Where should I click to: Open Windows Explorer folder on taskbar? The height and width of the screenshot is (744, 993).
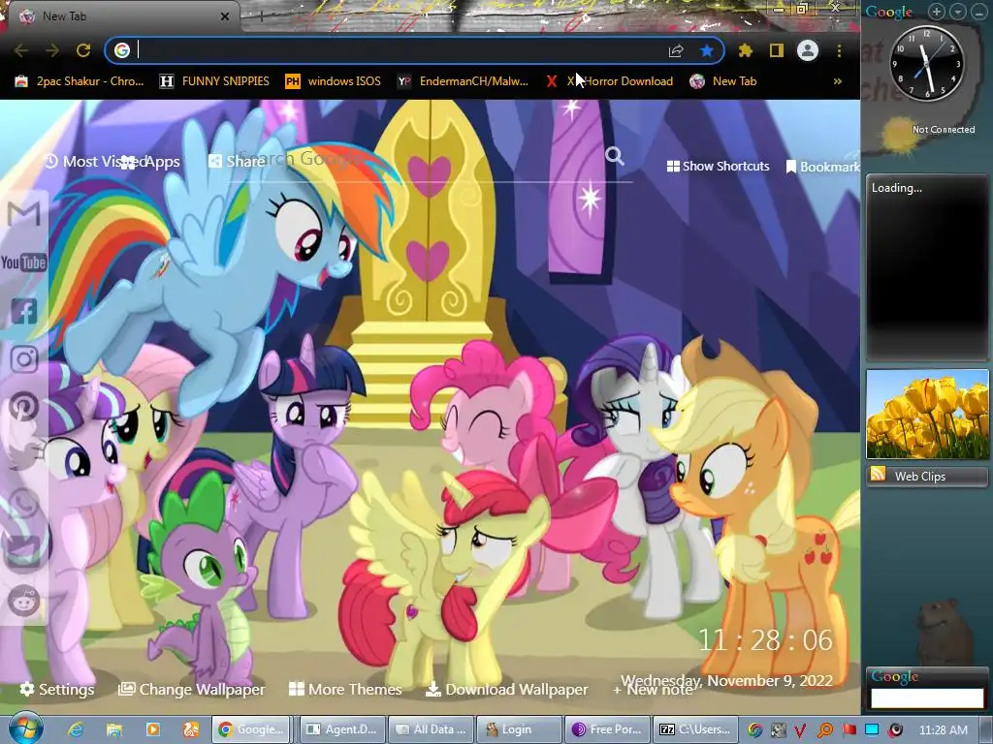(x=114, y=729)
